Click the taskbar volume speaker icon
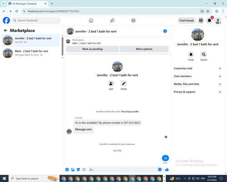Screen dimensions: 227x182 pos(197,178)
